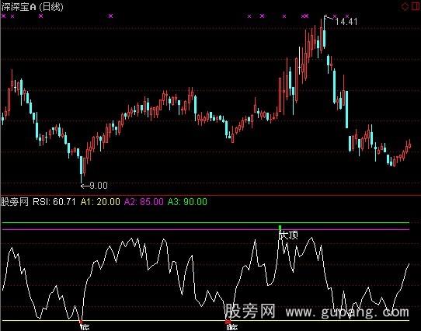
Task: Click the red split-panel square icon in the top-right corner
Action: point(415,6)
